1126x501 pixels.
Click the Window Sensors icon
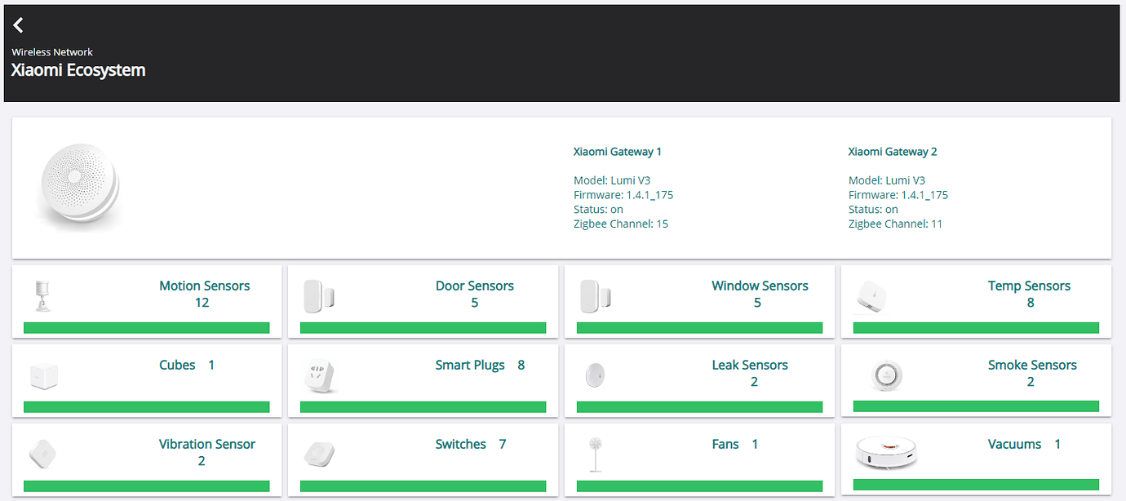[596, 295]
